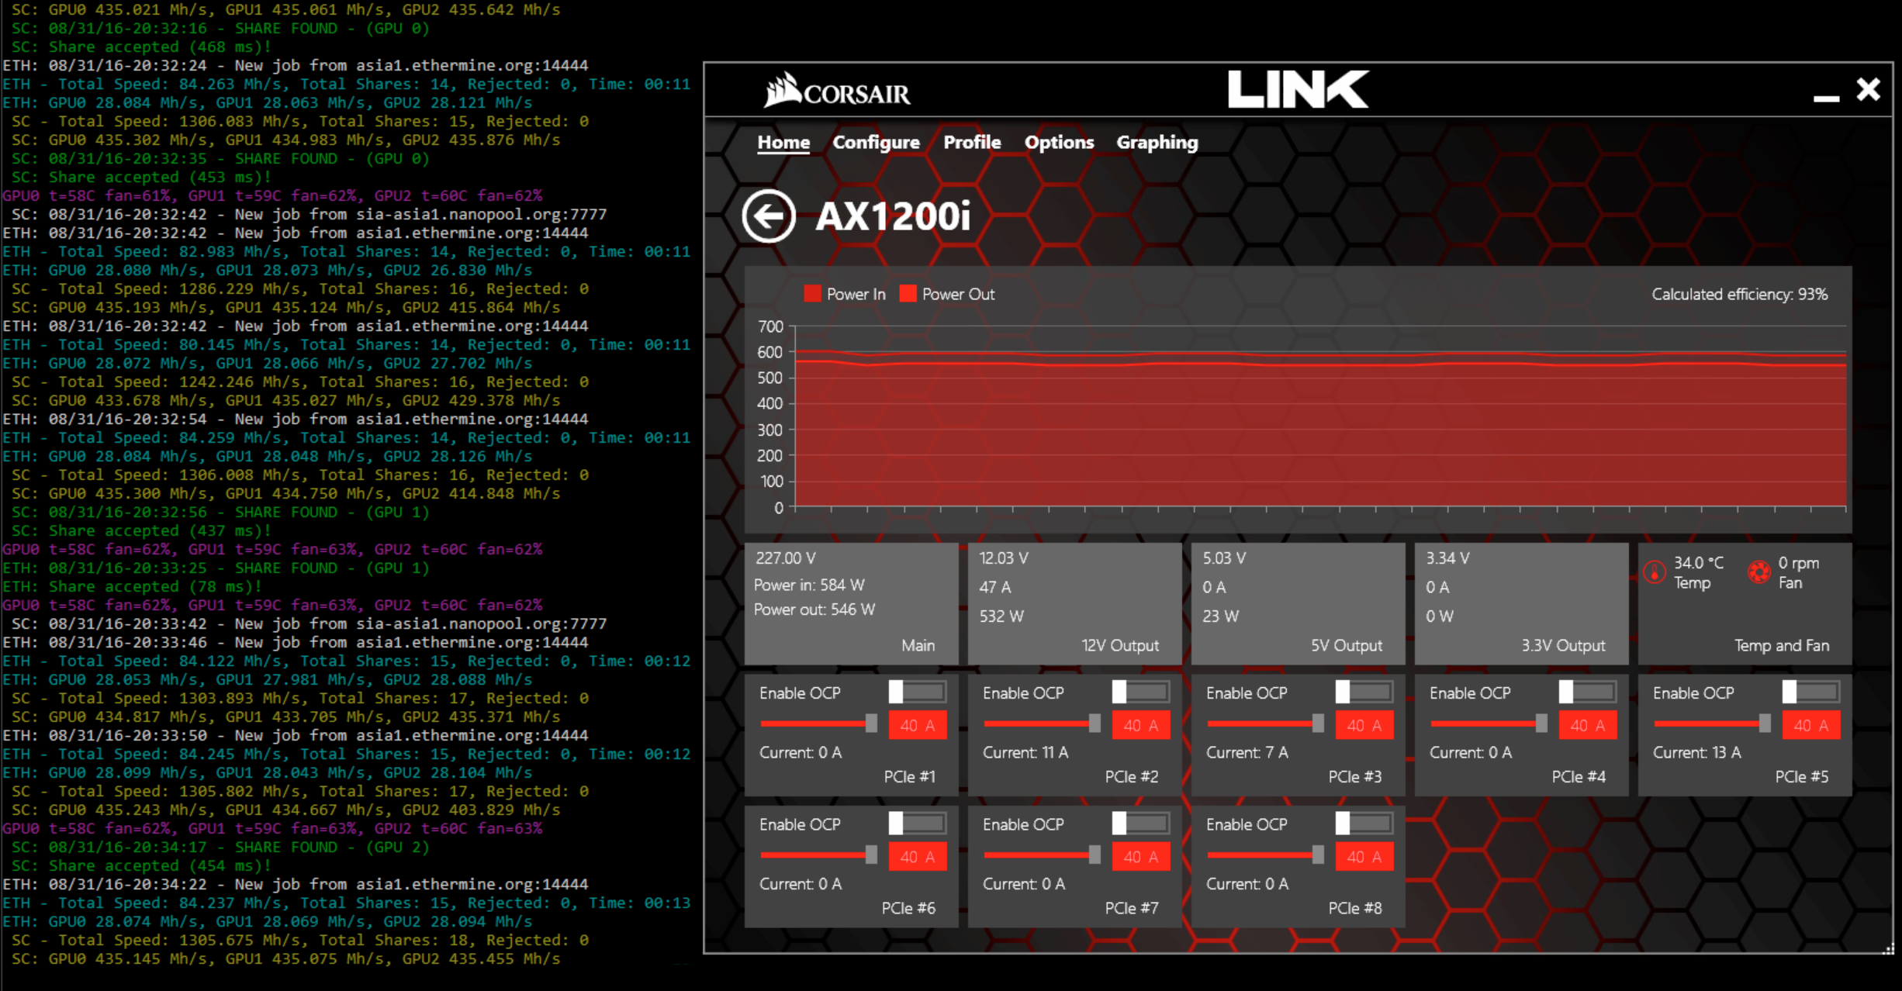Click the 'Current: 13 A' reading for PCIe #5
This screenshot has height=991, width=1902.
[x=1696, y=752]
